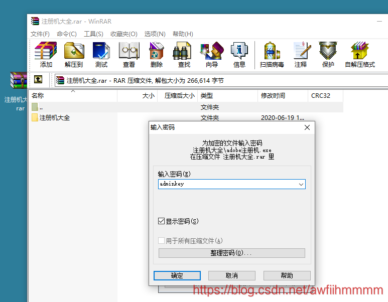The height and width of the screenshot is (302, 388).
Task: Click the Modified (修改时间) column header
Action: tap(283, 95)
